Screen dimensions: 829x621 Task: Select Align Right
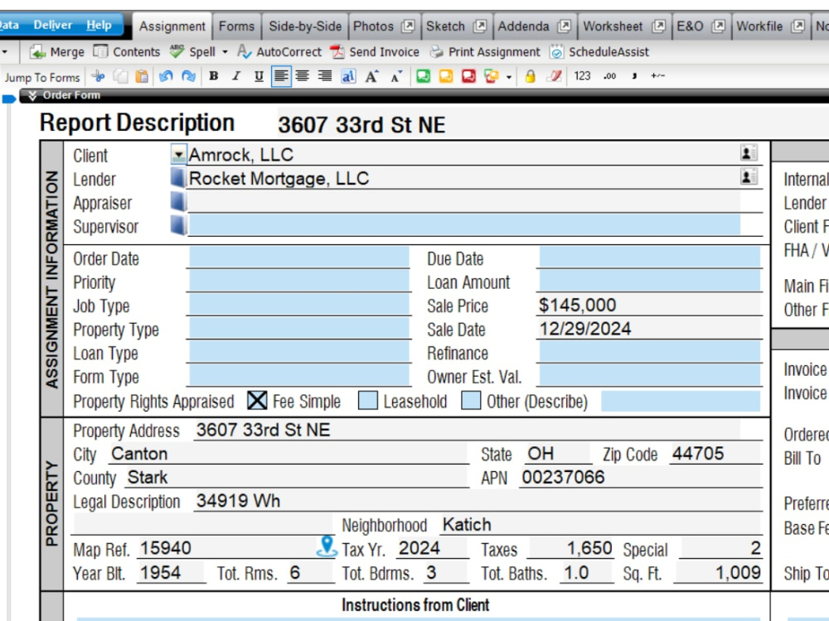325,76
